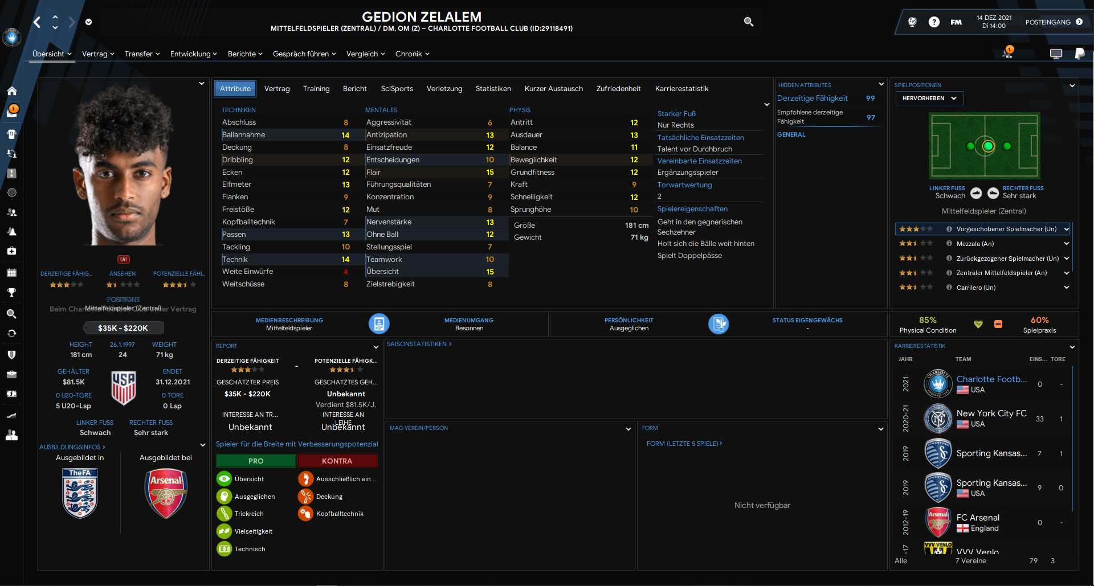The image size is (1094, 586).
Task: Expand the Karrierestatistik panel chevron
Action: 1072,346
